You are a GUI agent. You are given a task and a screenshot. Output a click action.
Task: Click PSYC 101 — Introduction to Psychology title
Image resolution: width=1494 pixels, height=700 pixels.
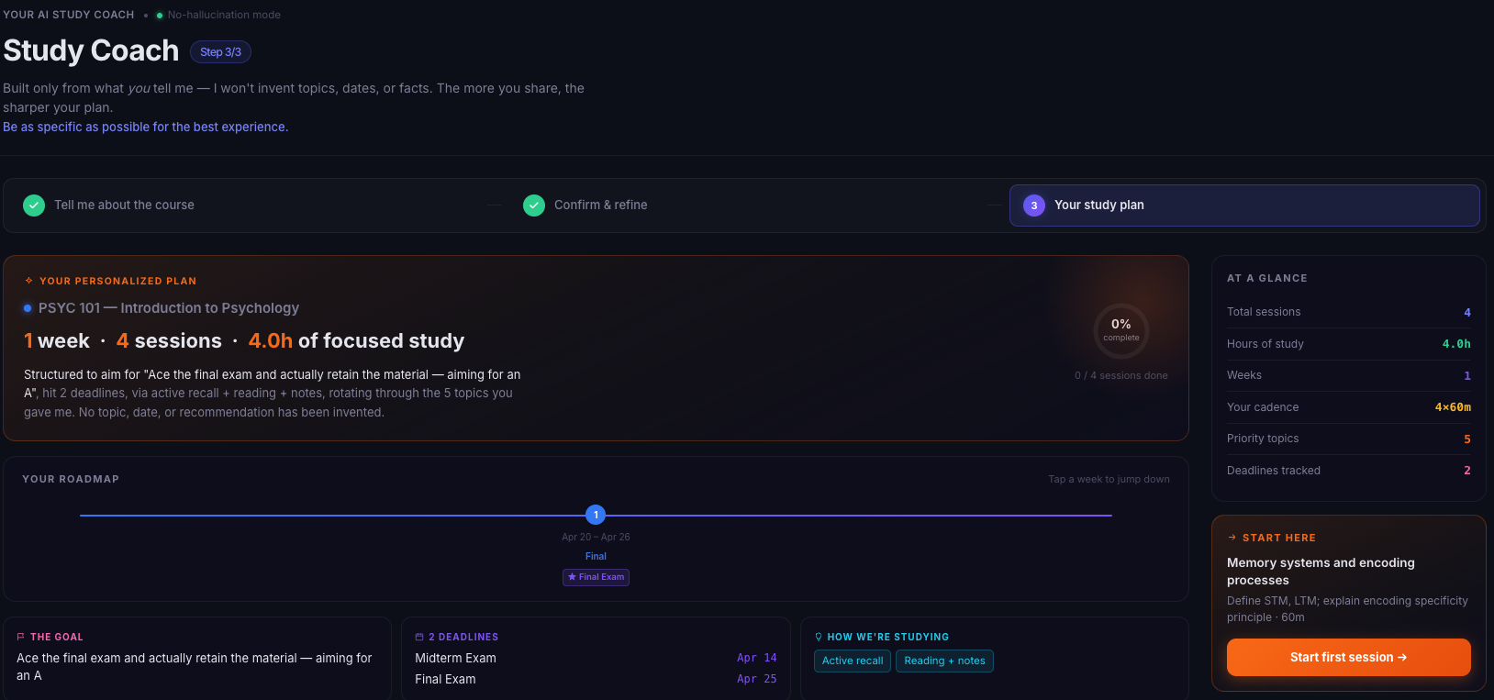pos(169,308)
